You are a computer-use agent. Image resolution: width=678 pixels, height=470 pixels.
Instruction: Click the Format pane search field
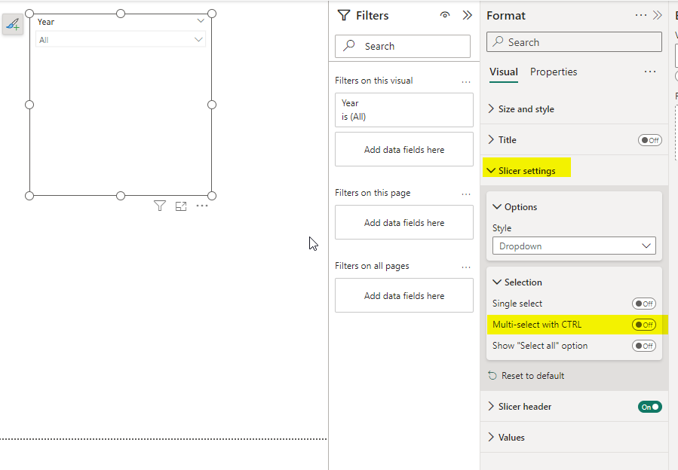pyautogui.click(x=574, y=42)
